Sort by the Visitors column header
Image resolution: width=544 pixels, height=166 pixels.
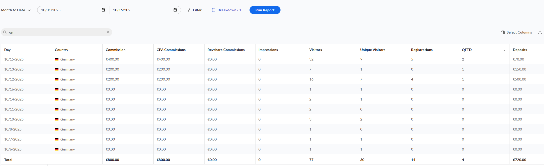click(x=315, y=50)
